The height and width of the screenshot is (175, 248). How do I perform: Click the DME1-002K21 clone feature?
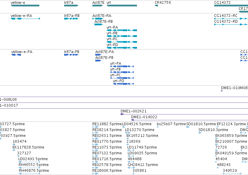point(184,114)
